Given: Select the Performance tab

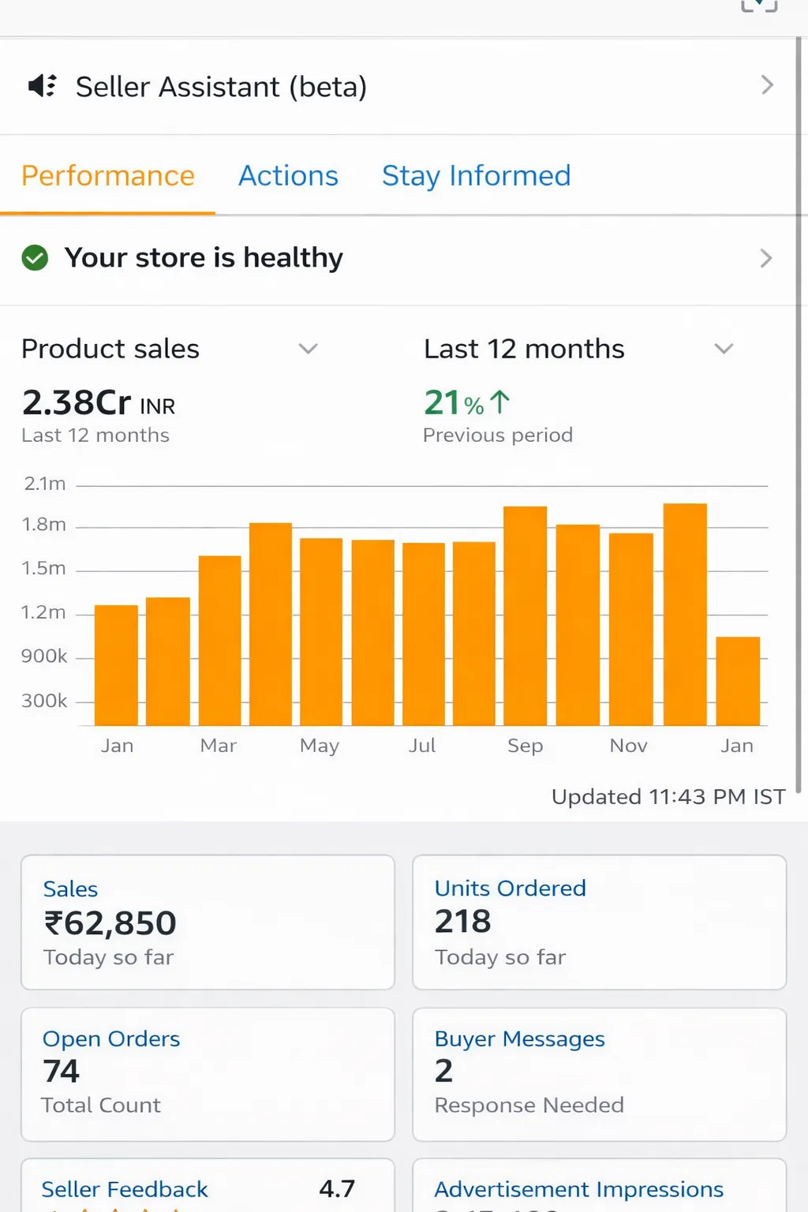Looking at the screenshot, I should (x=108, y=176).
